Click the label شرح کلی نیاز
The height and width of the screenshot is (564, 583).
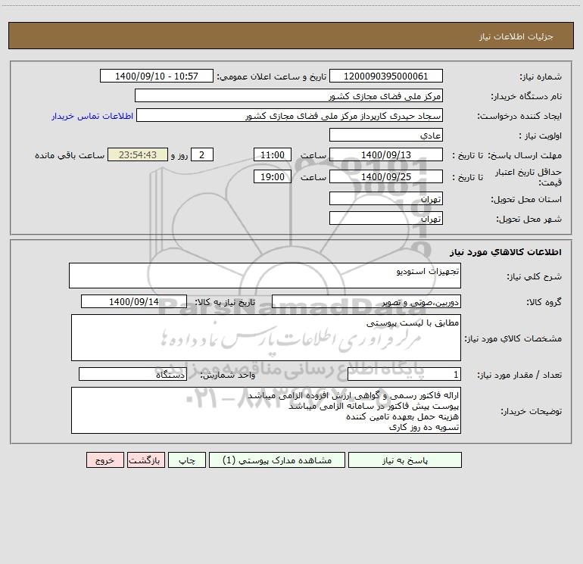[535, 276]
